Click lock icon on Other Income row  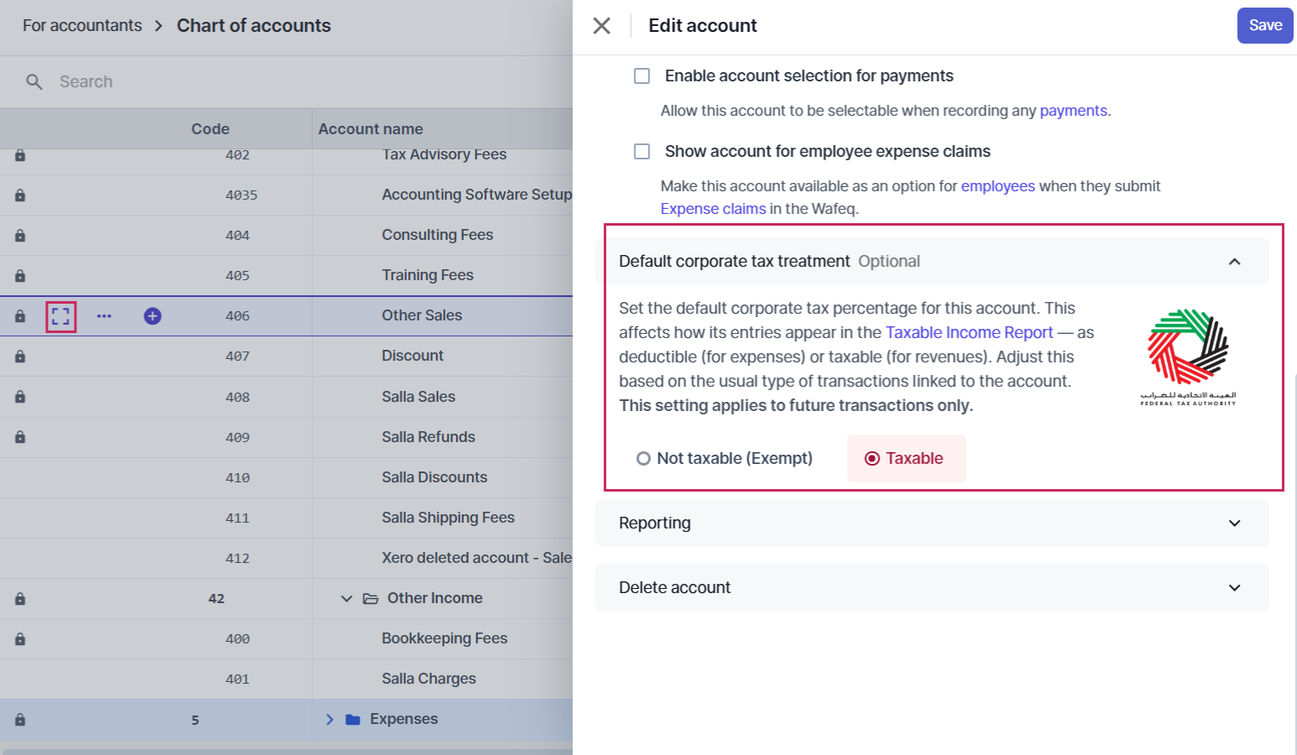pos(20,599)
